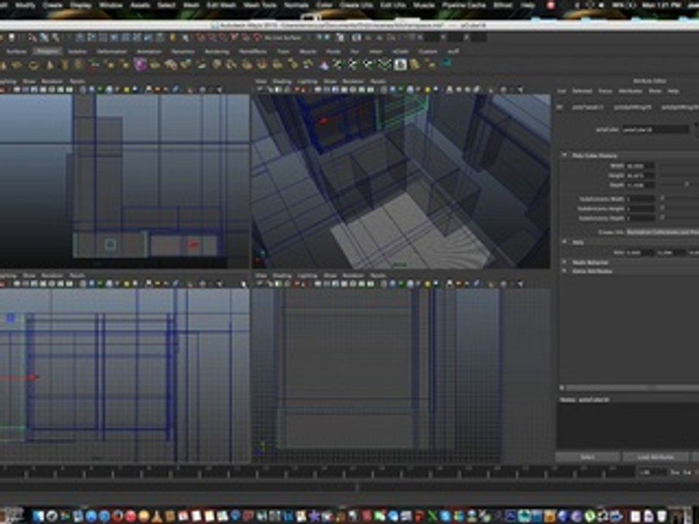Click the Depth input field

(x=640, y=184)
